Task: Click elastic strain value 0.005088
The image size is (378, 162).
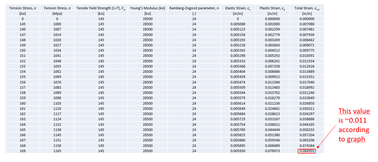Action: coord(238,24)
